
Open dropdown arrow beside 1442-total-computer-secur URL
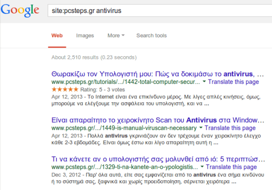coord(204,81)
